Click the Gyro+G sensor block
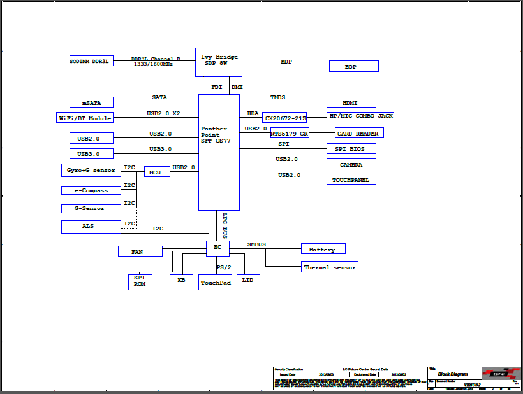Screen dimensions: 523x394 (x=91, y=170)
